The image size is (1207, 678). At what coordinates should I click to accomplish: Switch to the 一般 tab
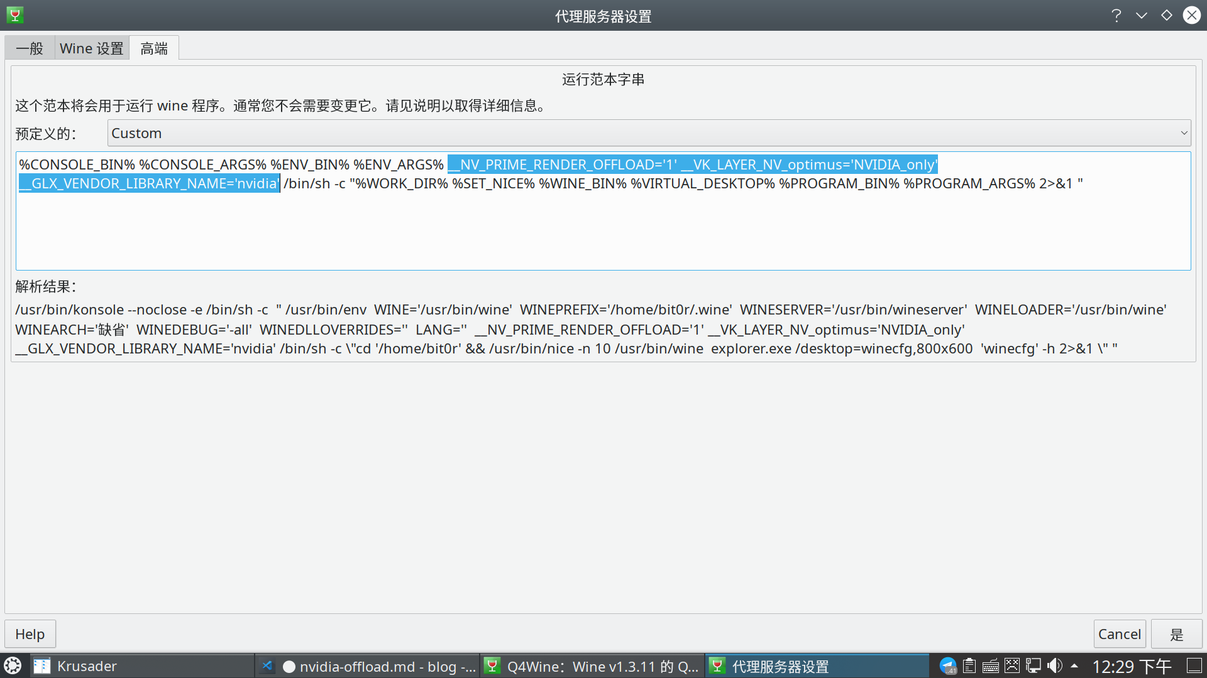(30, 48)
